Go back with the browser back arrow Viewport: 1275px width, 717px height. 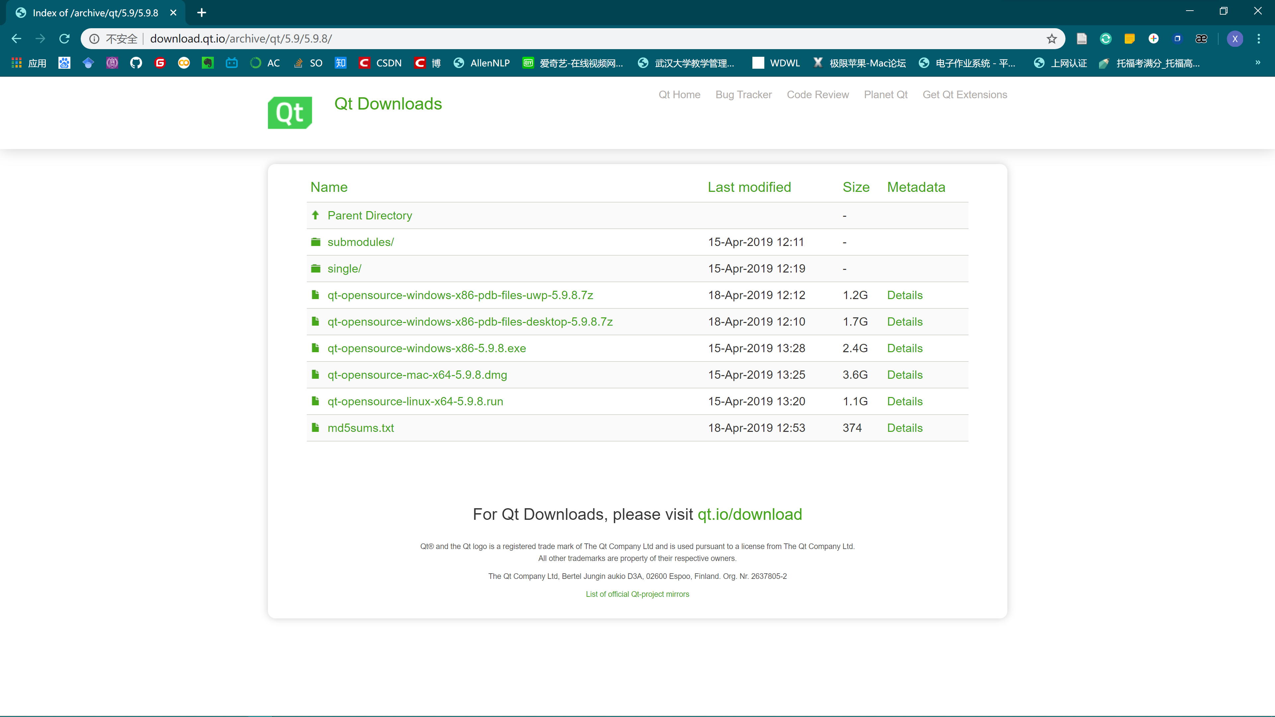16,39
